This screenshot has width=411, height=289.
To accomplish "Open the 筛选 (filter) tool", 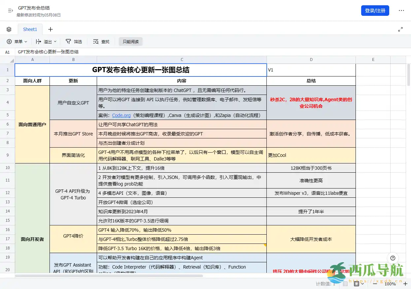I will pos(74,42).
